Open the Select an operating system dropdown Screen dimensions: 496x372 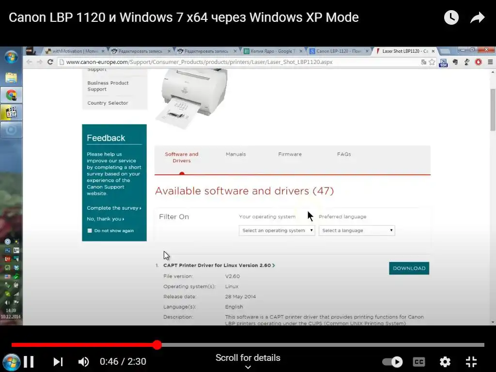click(x=277, y=231)
